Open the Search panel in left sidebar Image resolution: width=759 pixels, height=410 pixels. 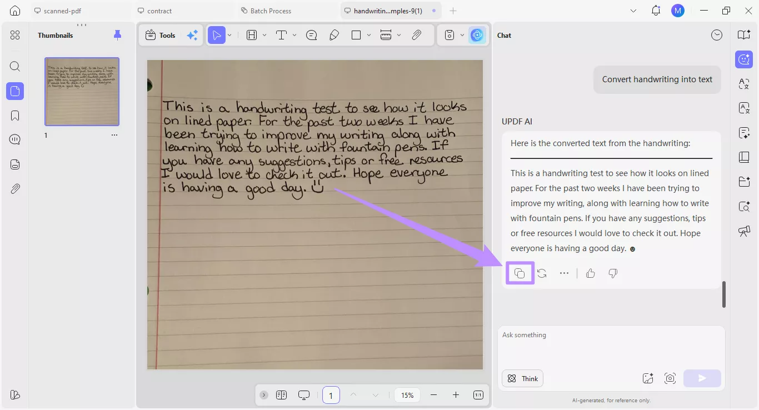tap(14, 66)
